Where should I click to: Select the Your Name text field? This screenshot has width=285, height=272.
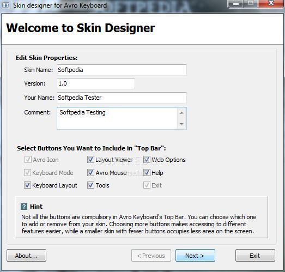[x=122, y=98]
